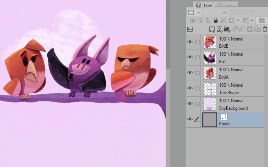Viewport: 268px width, 167px height.
Task: Open the Layer panel hamburger menu
Action: 190,4
